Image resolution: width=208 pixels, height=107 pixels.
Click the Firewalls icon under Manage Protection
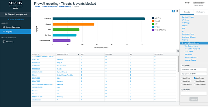click(x=4, y=42)
